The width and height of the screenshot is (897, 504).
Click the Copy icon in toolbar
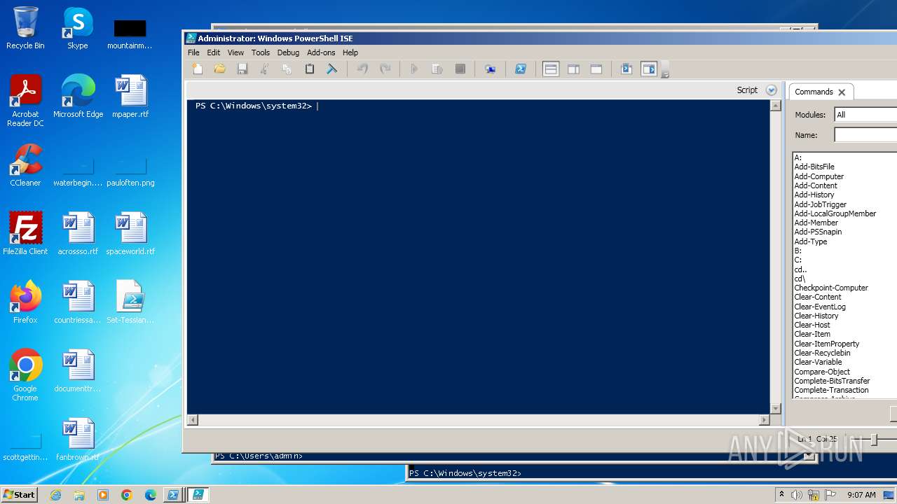coord(287,69)
